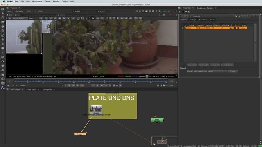Collapse the Tracker1 properties panel arrow
Image resolution: width=262 pixels, height=147 pixels.
[x=181, y=16]
